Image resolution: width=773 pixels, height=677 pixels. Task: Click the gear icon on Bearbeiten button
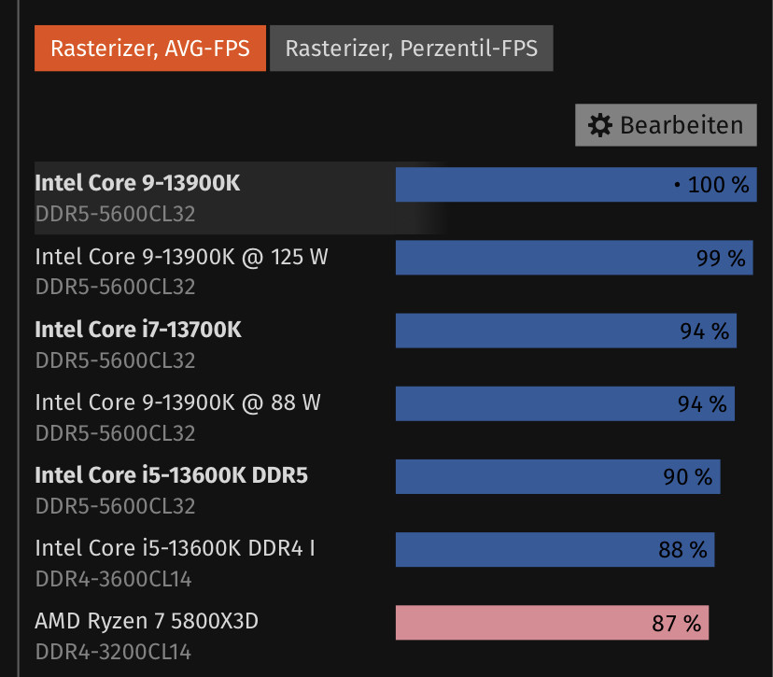coord(600,125)
